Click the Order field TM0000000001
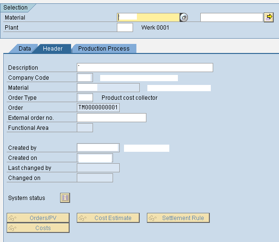The height and width of the screenshot is (242, 279). tap(98, 107)
